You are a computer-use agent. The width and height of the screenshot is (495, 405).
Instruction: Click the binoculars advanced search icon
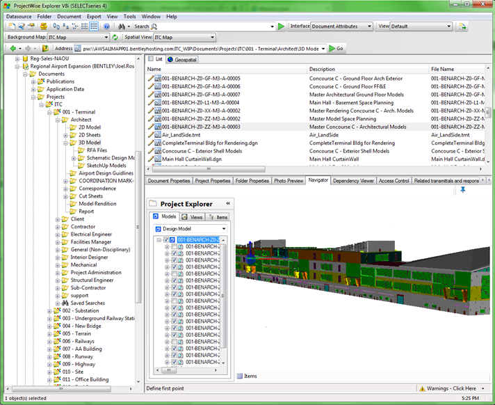[x=122, y=26]
